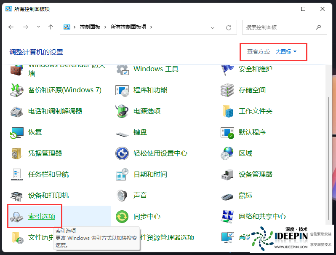The width and height of the screenshot is (336, 255).
Task: Open the 同步中心 green sync icon
Action: [122, 217]
